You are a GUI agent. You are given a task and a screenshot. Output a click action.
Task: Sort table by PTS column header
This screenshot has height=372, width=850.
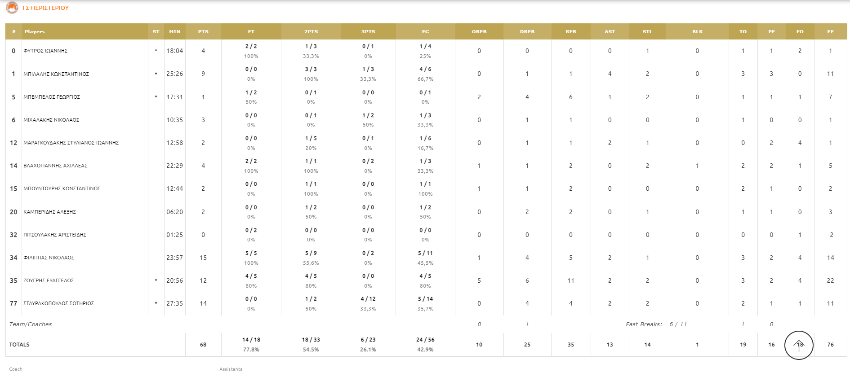point(203,32)
